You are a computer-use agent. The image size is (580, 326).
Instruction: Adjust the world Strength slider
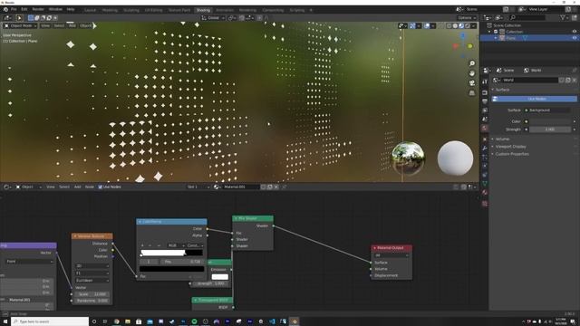click(550, 129)
